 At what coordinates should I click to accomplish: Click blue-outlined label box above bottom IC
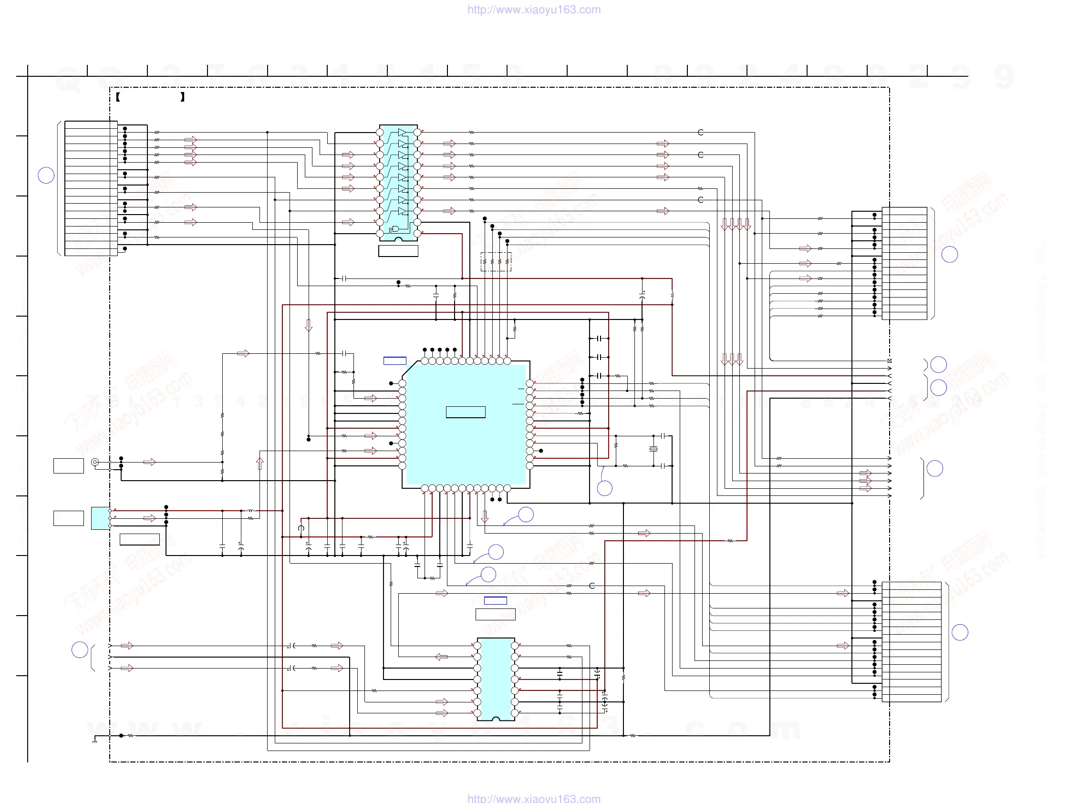click(x=496, y=600)
